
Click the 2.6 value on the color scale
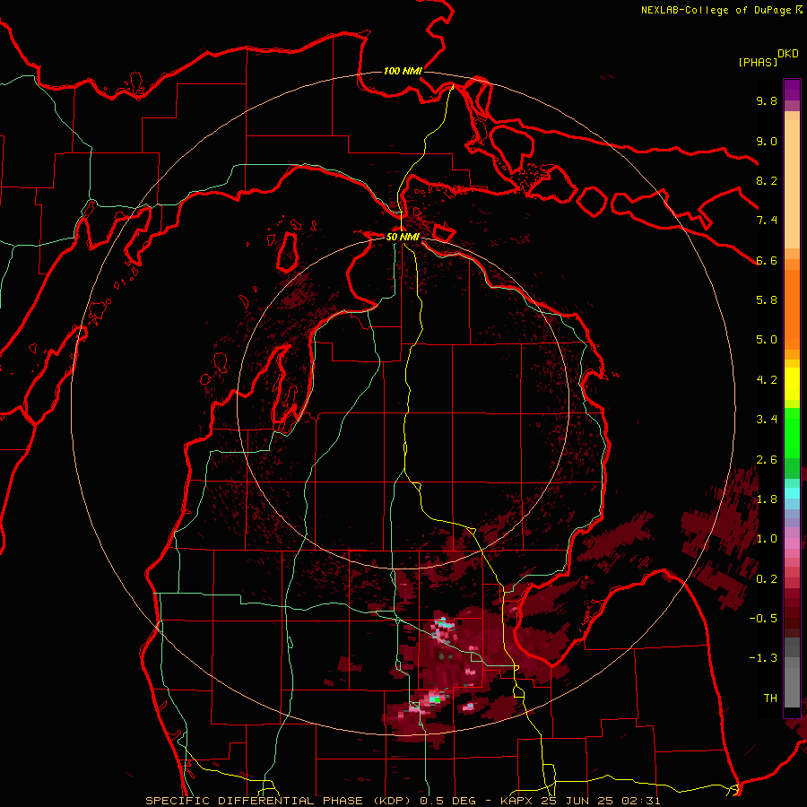coord(767,460)
